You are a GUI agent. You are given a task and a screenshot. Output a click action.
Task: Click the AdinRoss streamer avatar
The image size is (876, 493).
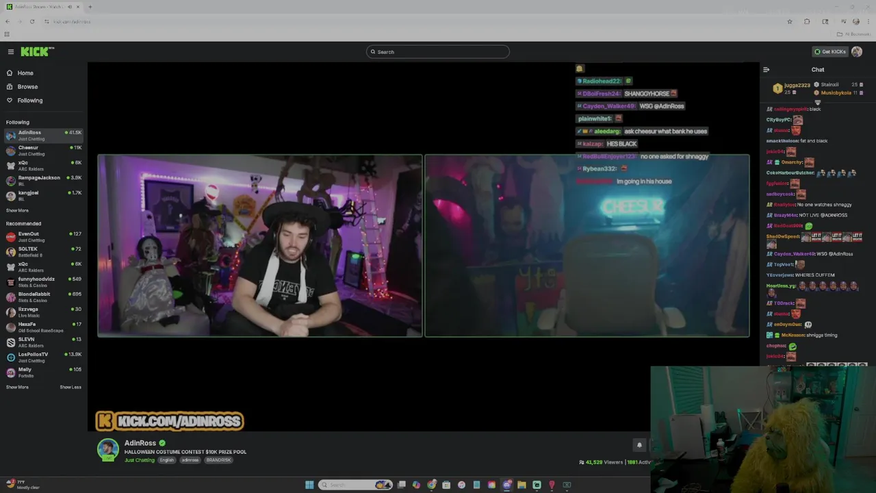107,450
